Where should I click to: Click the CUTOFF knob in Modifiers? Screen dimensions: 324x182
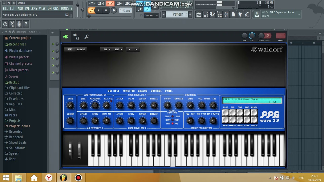coord(167,105)
